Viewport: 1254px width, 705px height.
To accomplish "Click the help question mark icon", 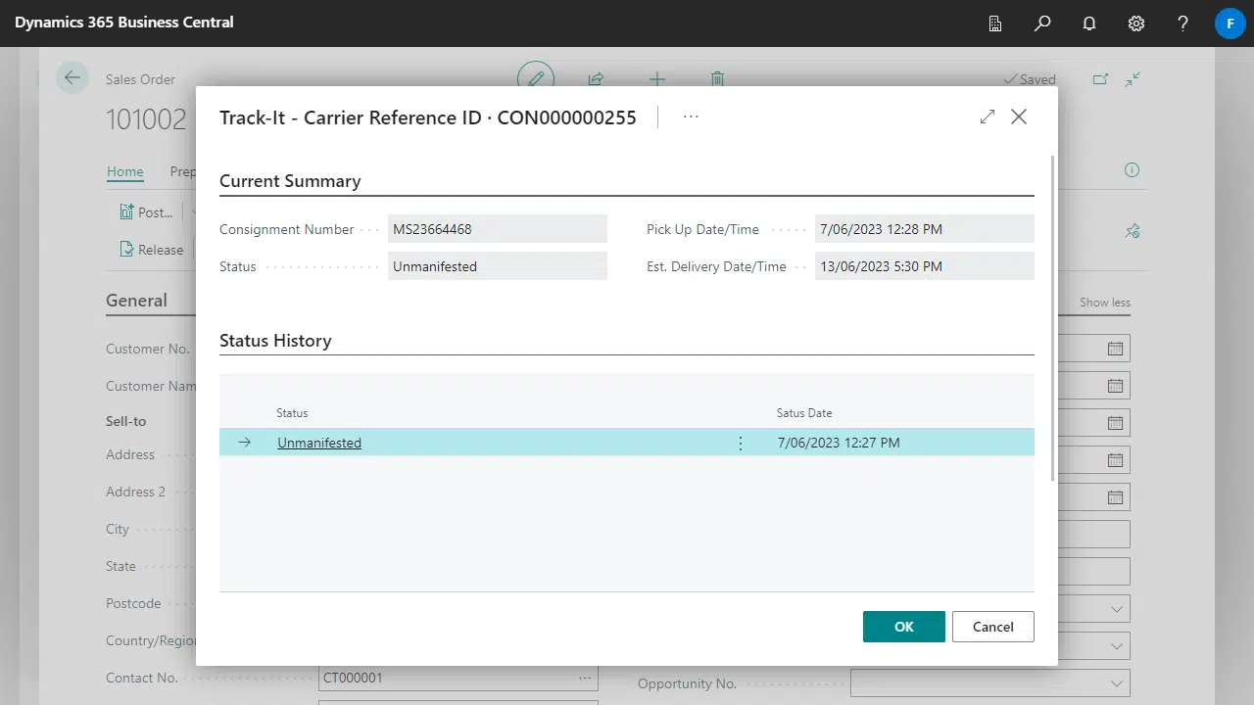I will tap(1183, 23).
